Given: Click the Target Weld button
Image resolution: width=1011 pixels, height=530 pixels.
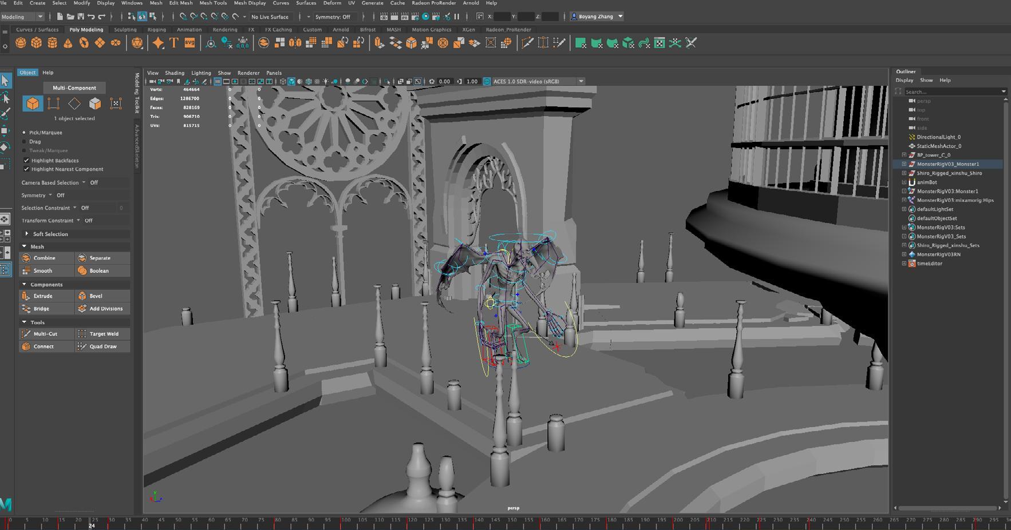Looking at the screenshot, I should 102,334.
